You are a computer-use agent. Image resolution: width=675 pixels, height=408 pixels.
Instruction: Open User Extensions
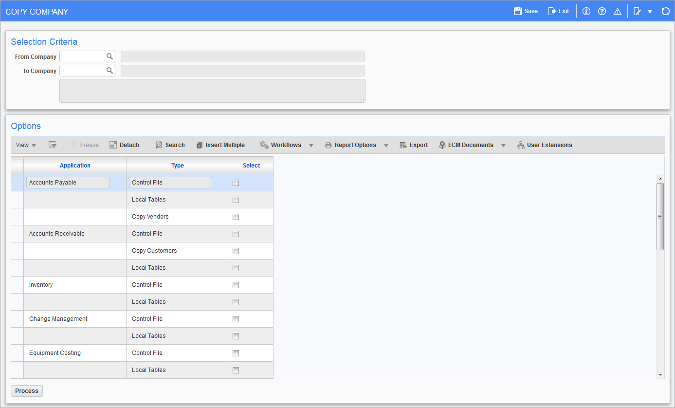545,145
